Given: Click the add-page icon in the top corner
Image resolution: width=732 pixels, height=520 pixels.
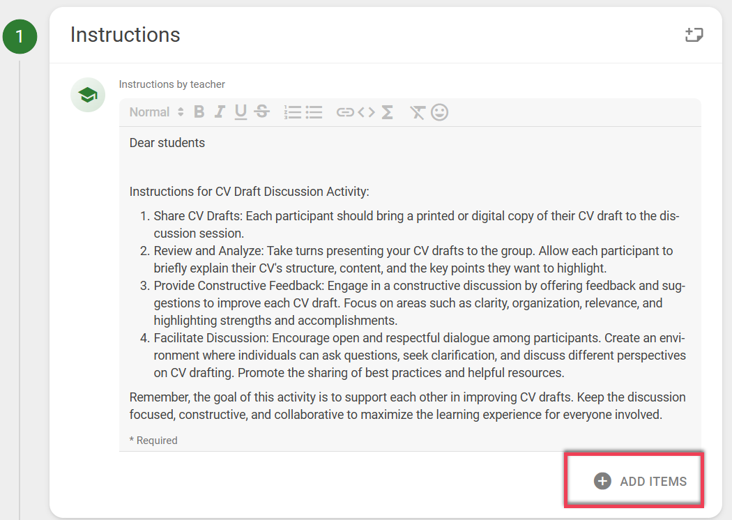Looking at the screenshot, I should pos(694,34).
